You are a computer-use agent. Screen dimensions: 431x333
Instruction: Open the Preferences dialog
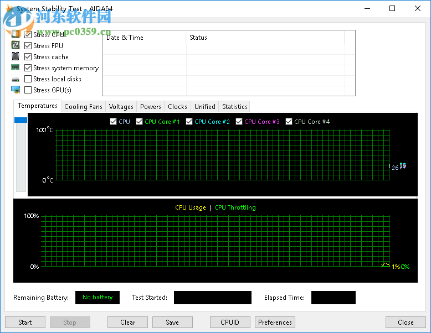[275, 322]
